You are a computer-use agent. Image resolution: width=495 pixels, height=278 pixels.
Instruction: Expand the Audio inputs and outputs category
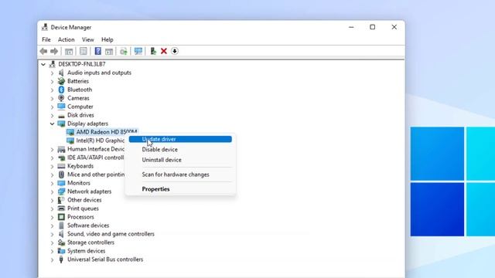point(52,73)
